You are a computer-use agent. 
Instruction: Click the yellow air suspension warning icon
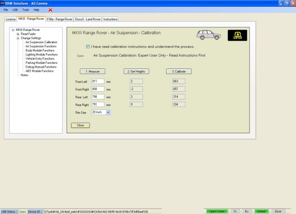[237, 36]
